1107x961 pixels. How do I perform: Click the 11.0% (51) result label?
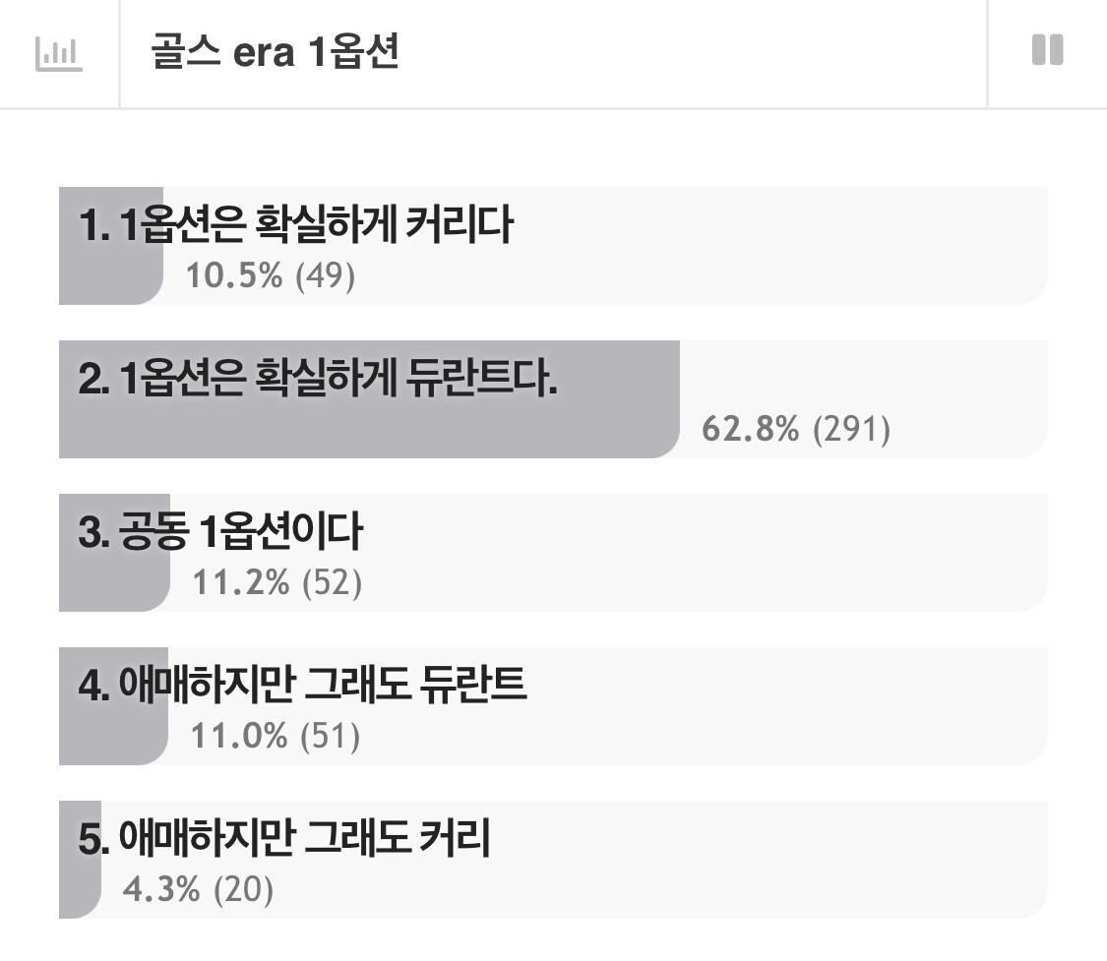(x=276, y=735)
